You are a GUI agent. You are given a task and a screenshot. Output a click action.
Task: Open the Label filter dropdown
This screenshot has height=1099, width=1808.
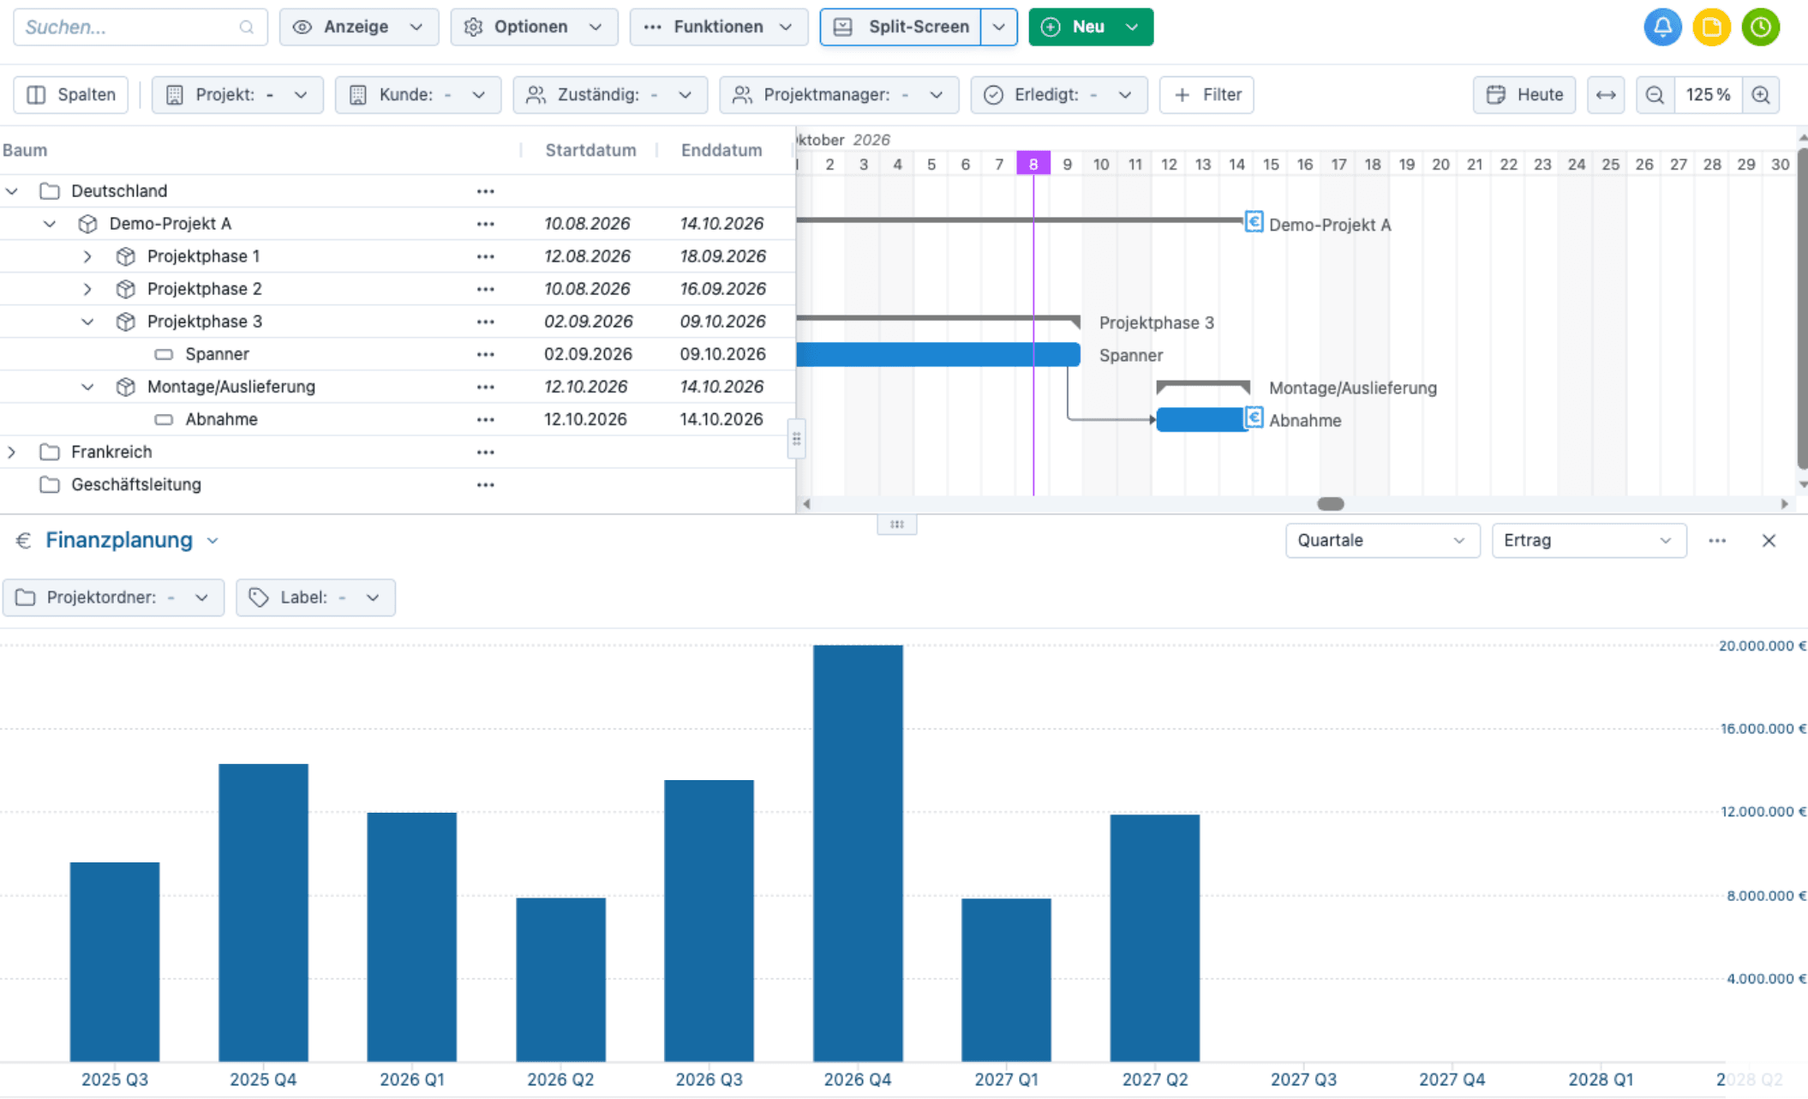(x=315, y=598)
